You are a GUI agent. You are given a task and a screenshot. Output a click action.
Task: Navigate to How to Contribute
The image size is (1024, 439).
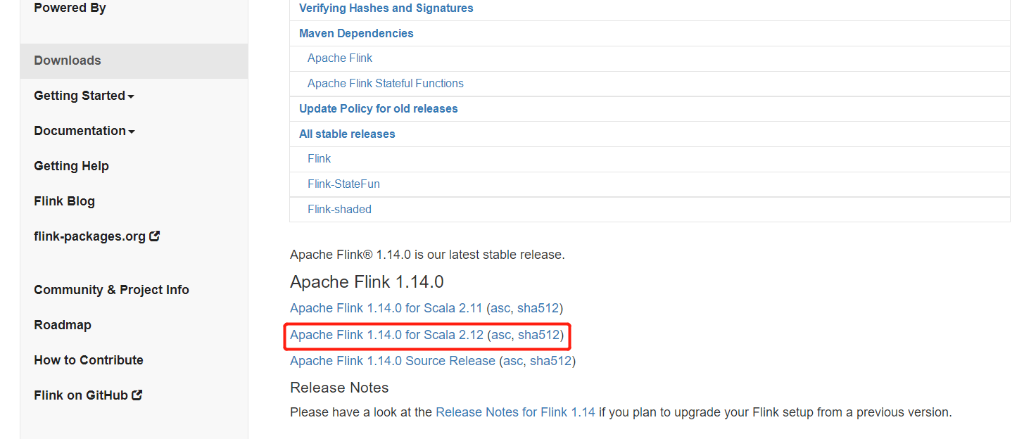pyautogui.click(x=88, y=360)
